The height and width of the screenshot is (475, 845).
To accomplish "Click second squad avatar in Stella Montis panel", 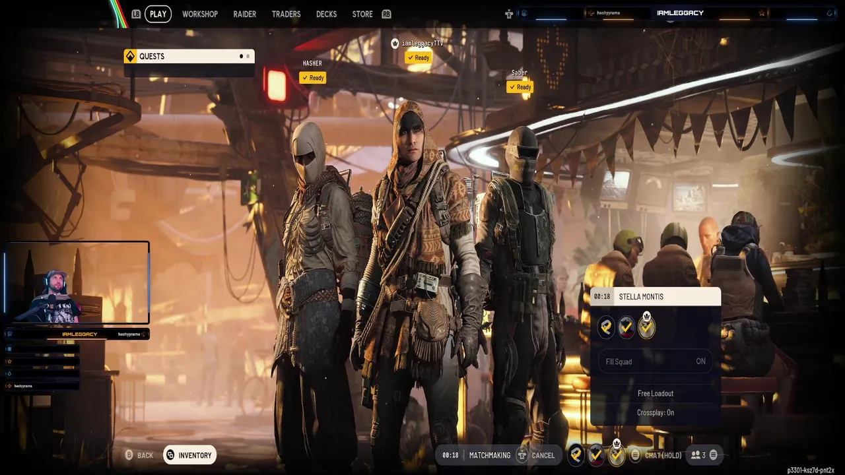I will pos(626,327).
